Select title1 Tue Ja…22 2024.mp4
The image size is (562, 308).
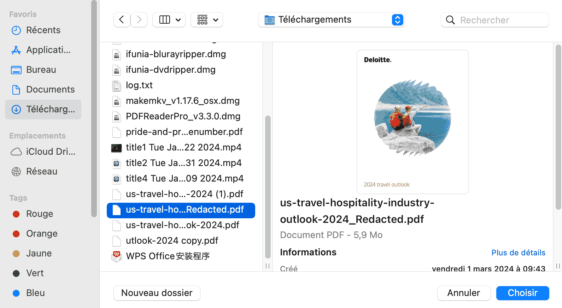tap(181, 147)
